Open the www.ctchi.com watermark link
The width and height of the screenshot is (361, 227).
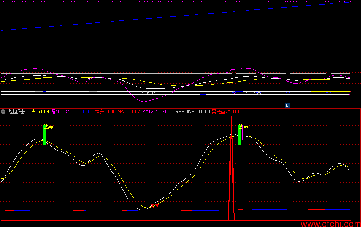[331, 224]
